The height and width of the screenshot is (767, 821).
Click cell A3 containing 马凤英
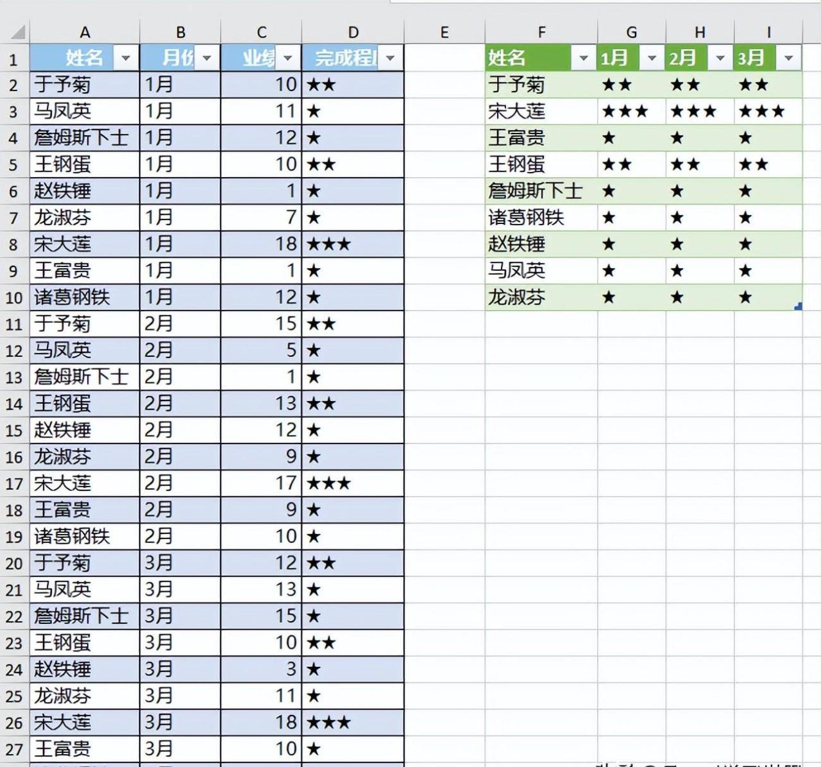click(85, 112)
